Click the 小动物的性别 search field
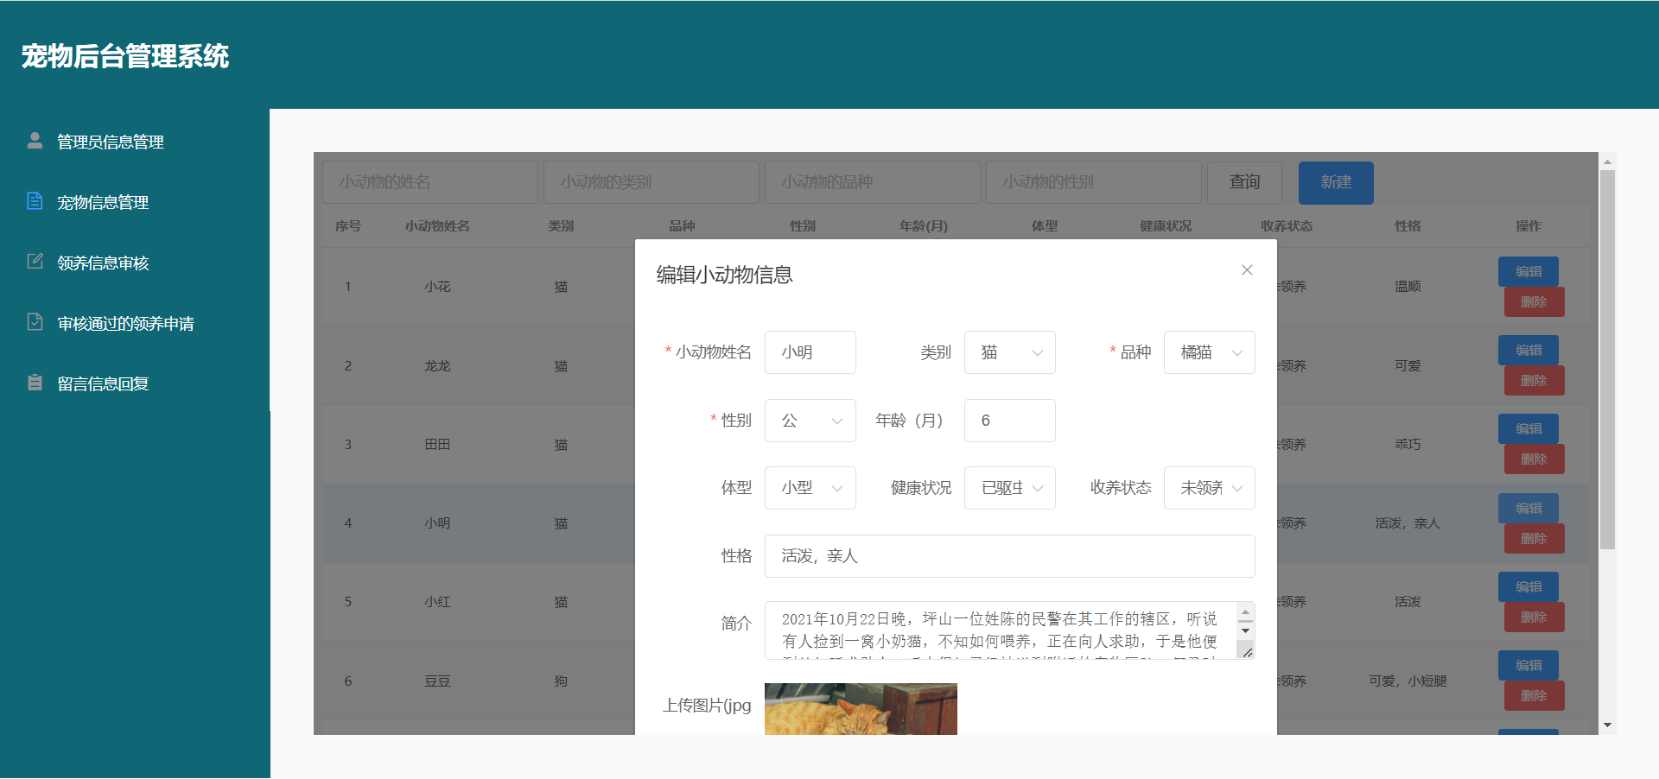The height and width of the screenshot is (779, 1659). click(x=1094, y=182)
